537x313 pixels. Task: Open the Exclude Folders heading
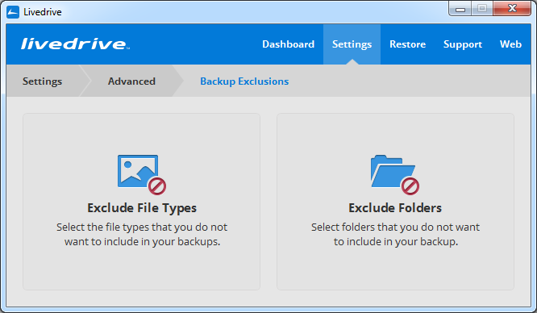click(395, 208)
